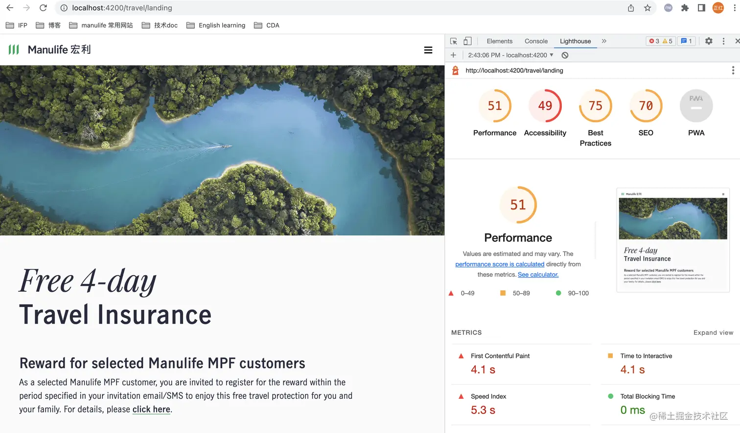Click the METRICS section heading
This screenshot has height=433, width=740.
coord(466,333)
